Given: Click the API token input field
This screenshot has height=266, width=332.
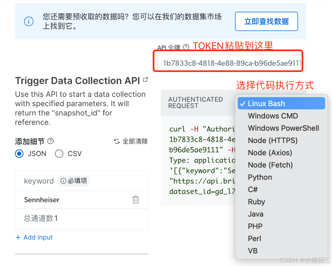Looking at the screenshot, I should (232, 63).
